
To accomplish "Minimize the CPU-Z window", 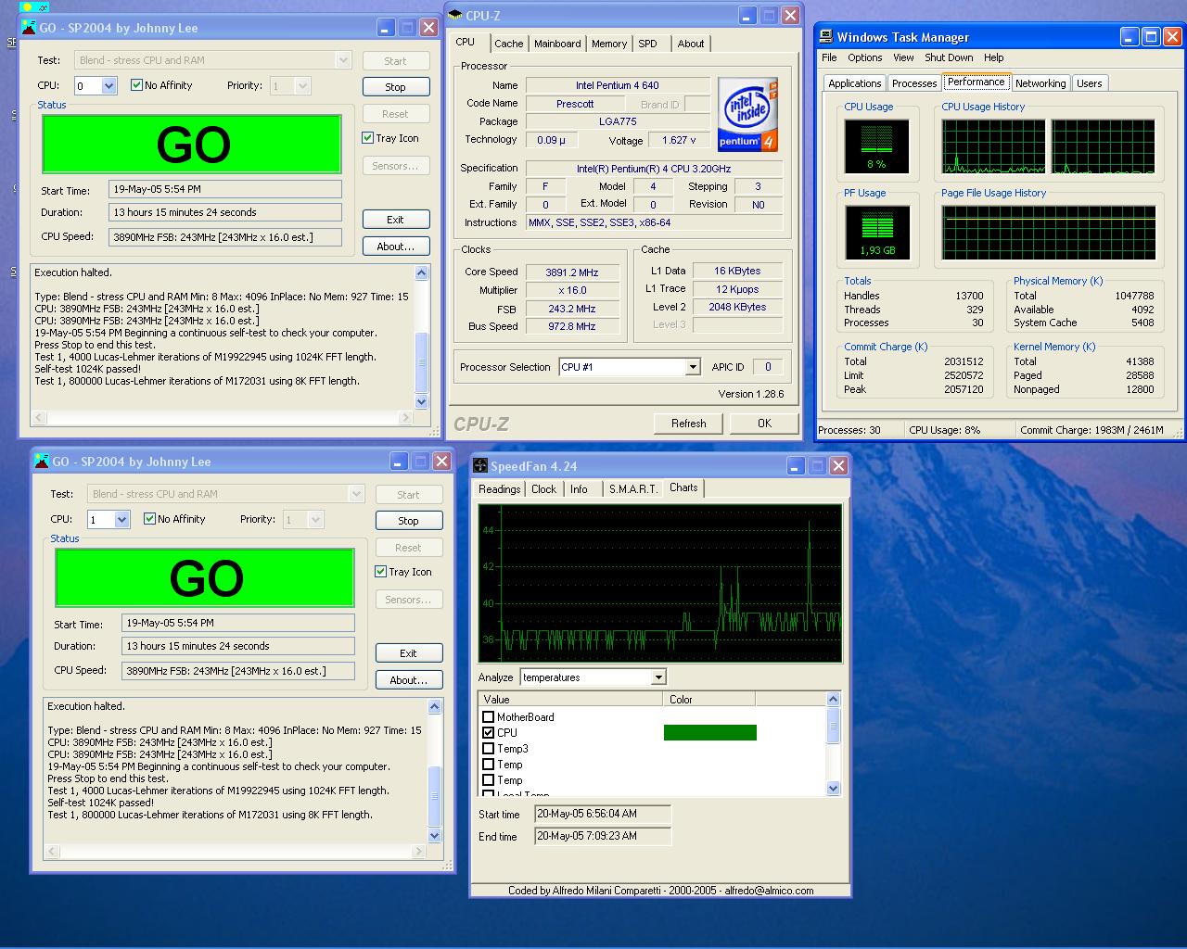I will (x=747, y=15).
